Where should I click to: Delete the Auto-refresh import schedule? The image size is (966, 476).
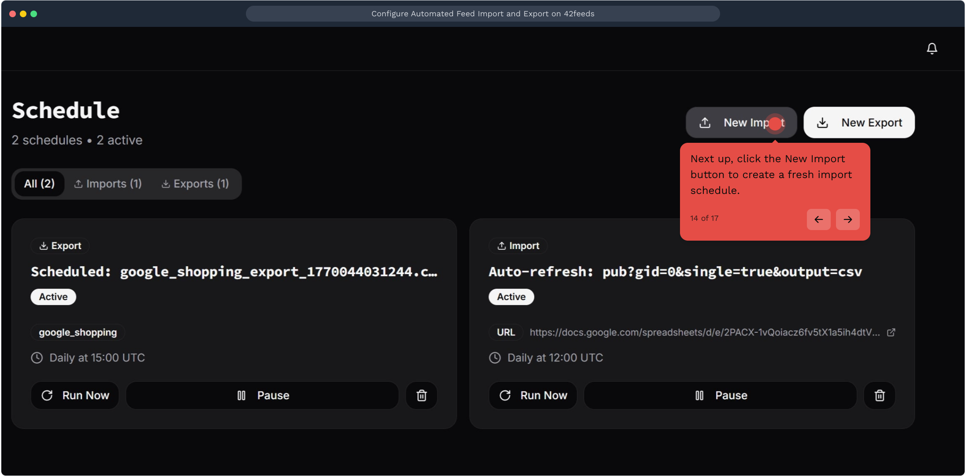879,395
